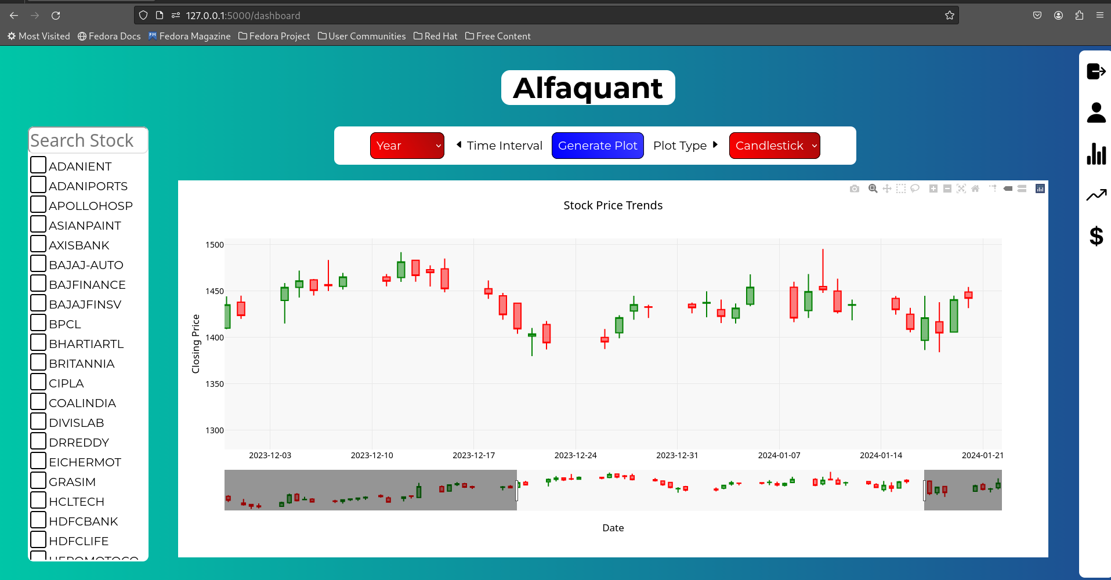Check the BPCL stock checkbox

tap(38, 322)
